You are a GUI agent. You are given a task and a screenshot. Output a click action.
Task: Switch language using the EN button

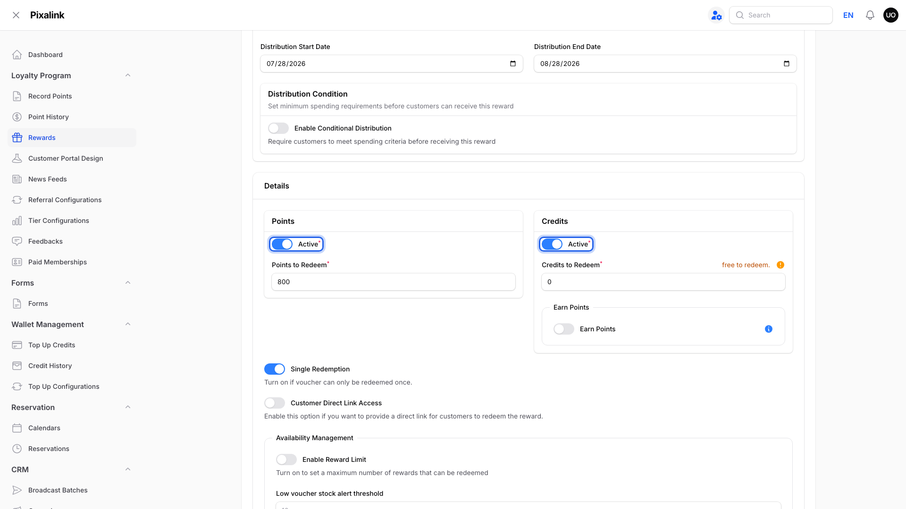pyautogui.click(x=848, y=15)
